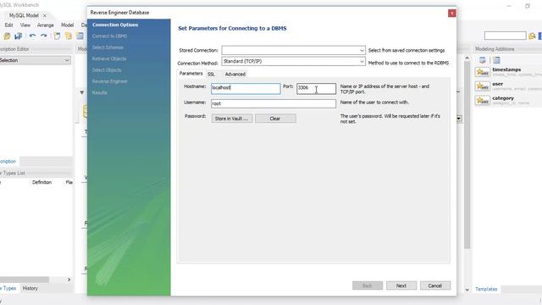Open the Arrange menu
This screenshot has height=305, width=542.
pos(45,25)
